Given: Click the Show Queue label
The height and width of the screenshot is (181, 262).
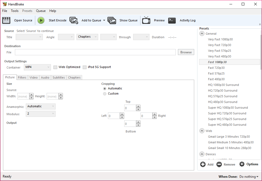Looking at the screenshot, I should (129, 20).
